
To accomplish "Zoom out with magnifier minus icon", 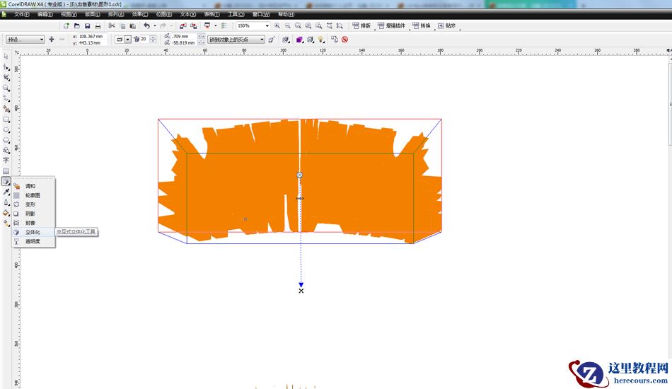I will click(x=288, y=26).
